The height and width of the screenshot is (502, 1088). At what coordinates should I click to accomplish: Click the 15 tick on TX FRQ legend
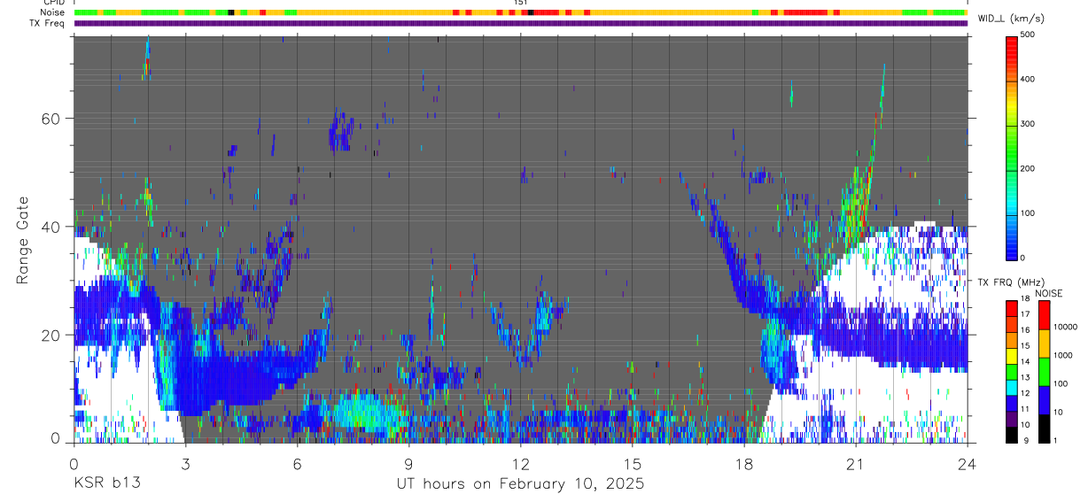(x=1026, y=346)
